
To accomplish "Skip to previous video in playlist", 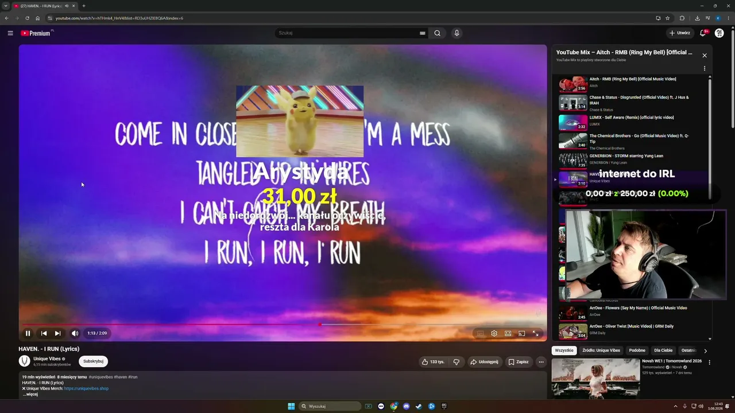I will 44,333.
